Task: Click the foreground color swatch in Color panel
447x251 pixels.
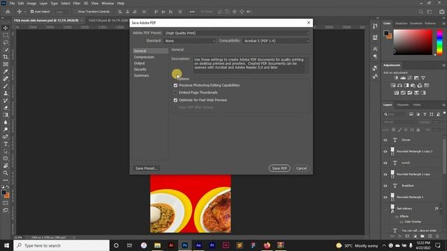Action: [386, 33]
